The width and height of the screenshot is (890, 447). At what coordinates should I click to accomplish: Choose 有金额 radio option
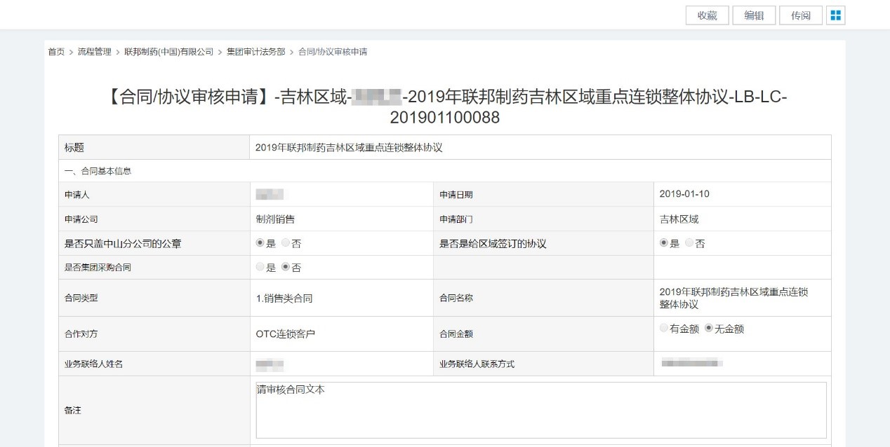point(664,328)
